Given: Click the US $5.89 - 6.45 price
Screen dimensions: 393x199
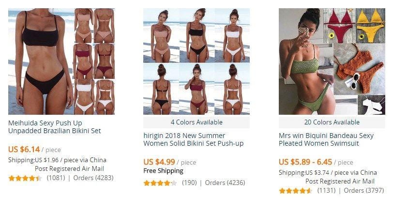Looking at the screenshot, I should pyautogui.click(x=305, y=162).
